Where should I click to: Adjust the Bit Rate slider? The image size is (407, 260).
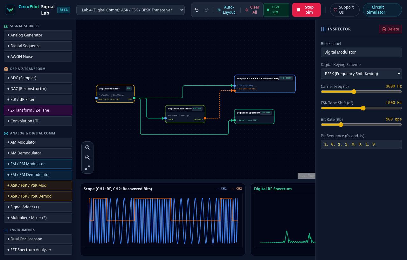coord(361,125)
